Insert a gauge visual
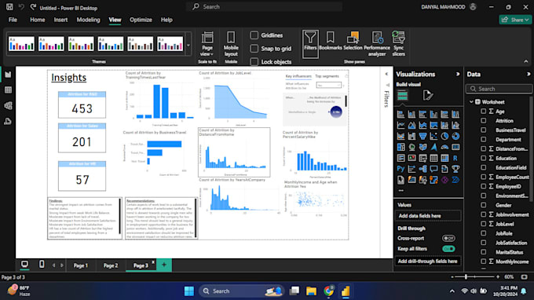 click(444, 147)
